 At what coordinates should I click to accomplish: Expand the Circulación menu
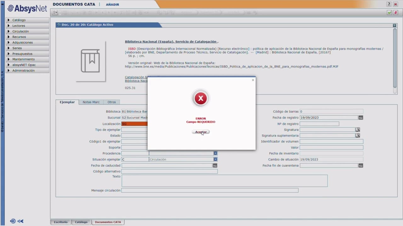pos(28,31)
